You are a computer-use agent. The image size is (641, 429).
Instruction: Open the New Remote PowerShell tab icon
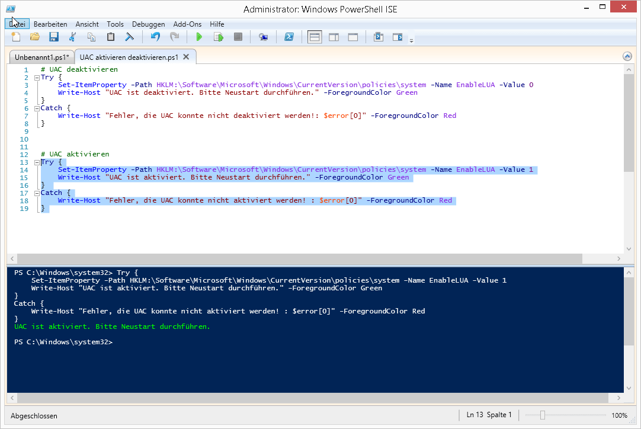coord(263,37)
